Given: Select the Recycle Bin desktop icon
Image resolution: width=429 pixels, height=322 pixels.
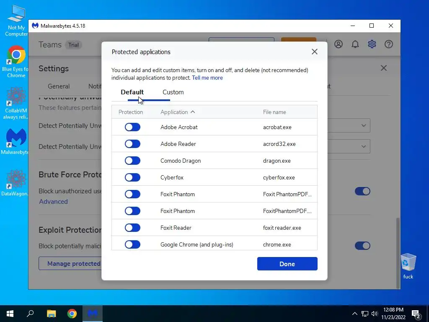Looking at the screenshot, I should click(408, 266).
